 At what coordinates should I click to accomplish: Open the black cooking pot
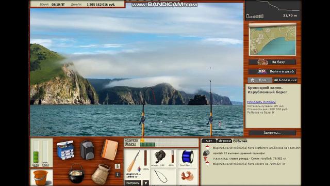point(76,174)
